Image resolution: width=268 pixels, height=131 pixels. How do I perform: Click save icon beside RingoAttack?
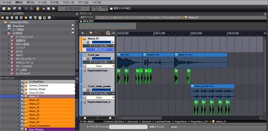pos(73,26)
